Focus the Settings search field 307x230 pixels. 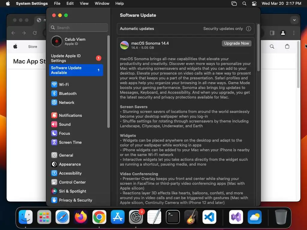[x=78, y=28]
